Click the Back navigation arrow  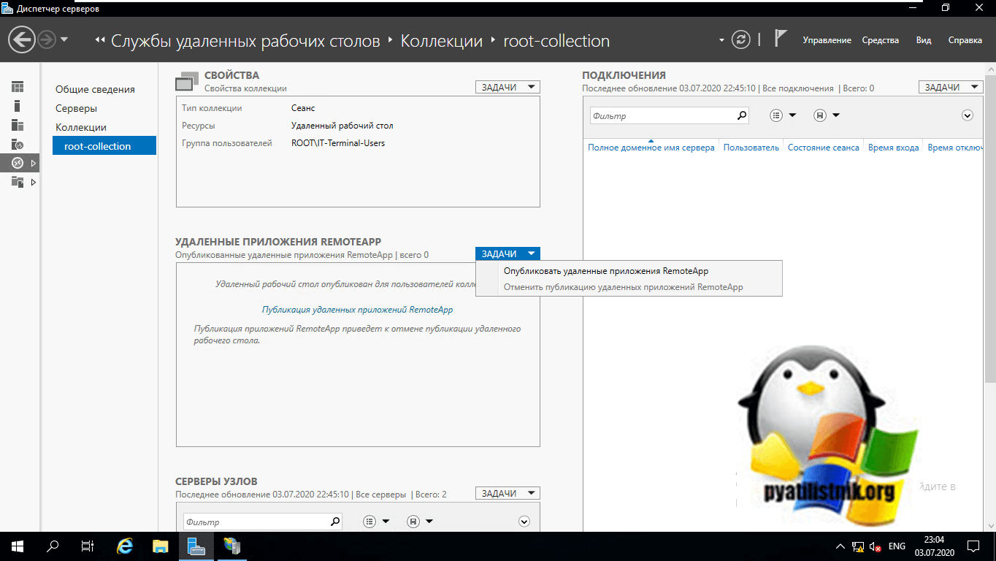(23, 40)
